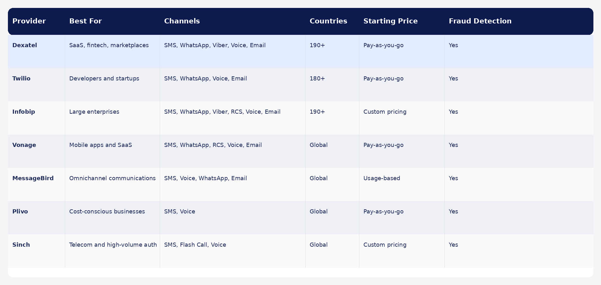The image size is (601, 285).
Task: Open the Twilio provider row
Action: (300, 85)
